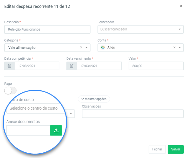Toggle the Pago switch
This screenshot has width=188, height=158.
point(10,90)
